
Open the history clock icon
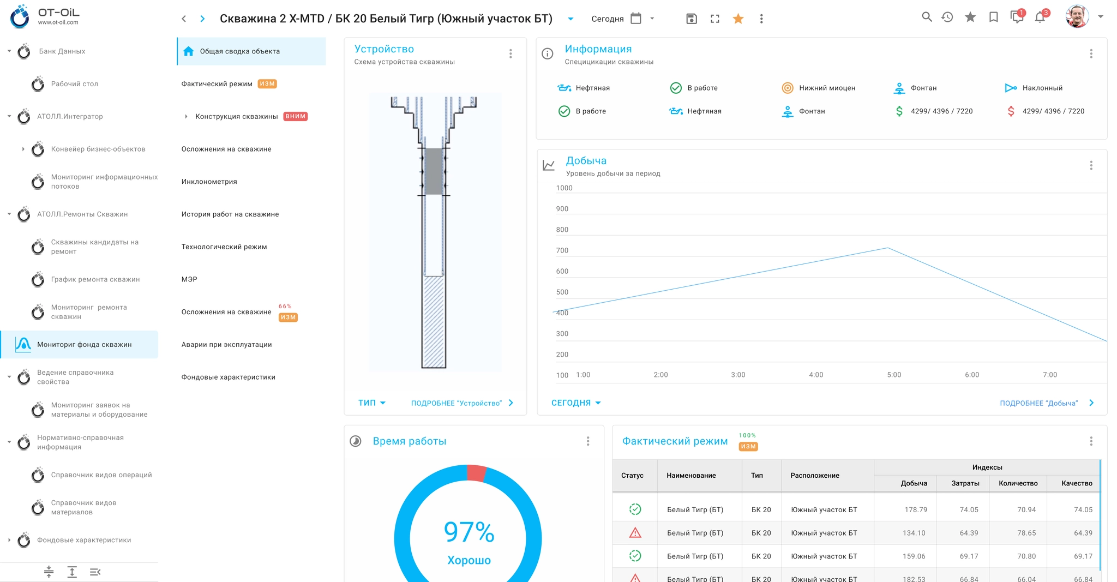(947, 17)
